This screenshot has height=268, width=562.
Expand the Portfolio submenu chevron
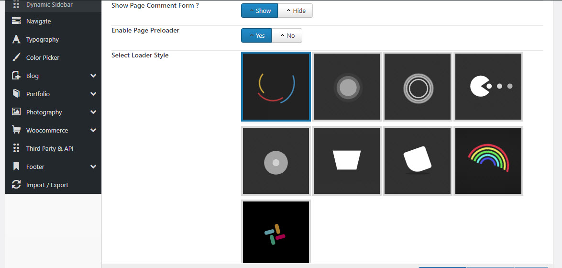coord(93,94)
